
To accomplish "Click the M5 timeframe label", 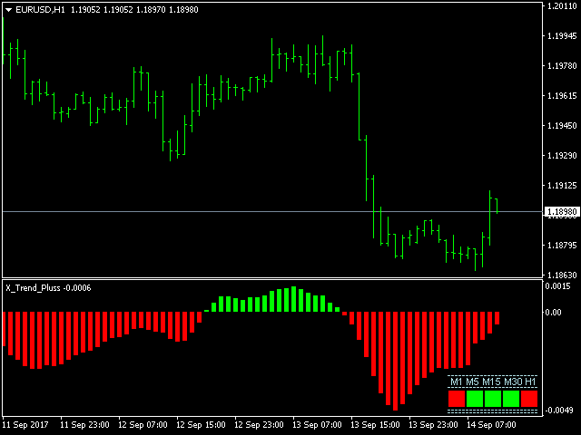I will (x=472, y=382).
